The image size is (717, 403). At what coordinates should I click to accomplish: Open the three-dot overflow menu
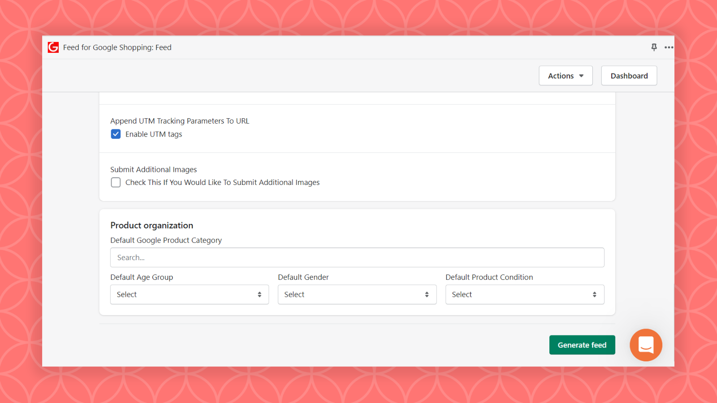pos(669,47)
